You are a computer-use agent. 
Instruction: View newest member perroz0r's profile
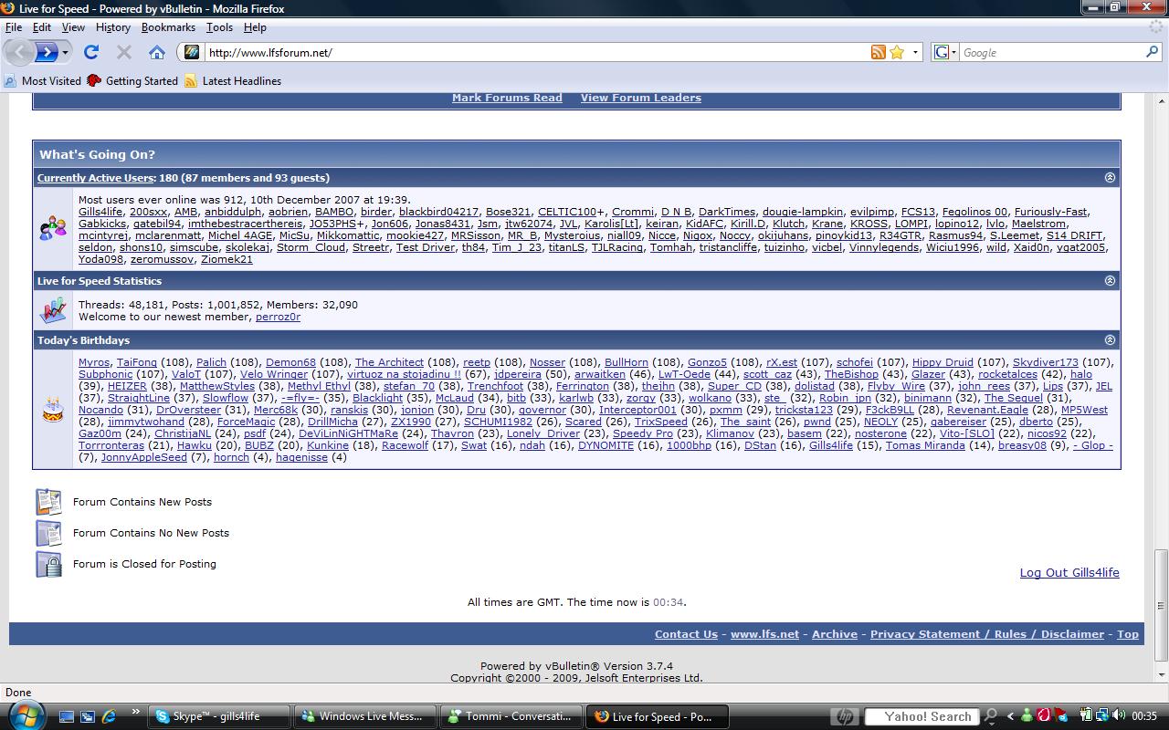[x=278, y=317]
